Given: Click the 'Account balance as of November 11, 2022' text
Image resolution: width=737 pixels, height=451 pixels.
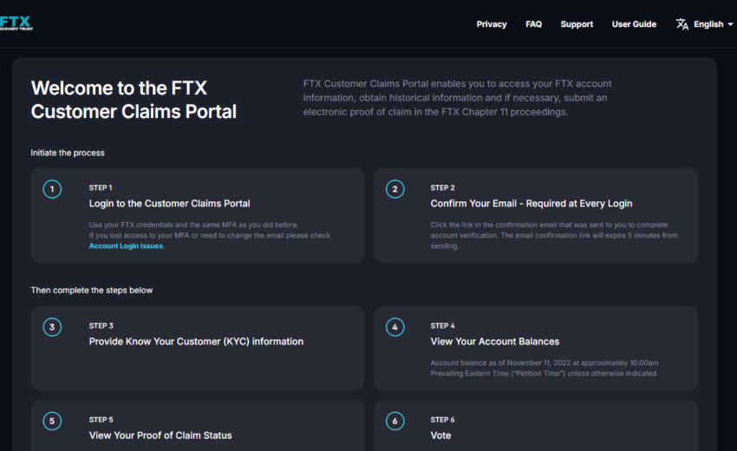Looking at the screenshot, I should pos(545,369).
